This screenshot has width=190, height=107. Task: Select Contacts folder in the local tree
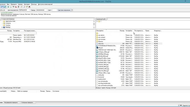coord(8,23)
